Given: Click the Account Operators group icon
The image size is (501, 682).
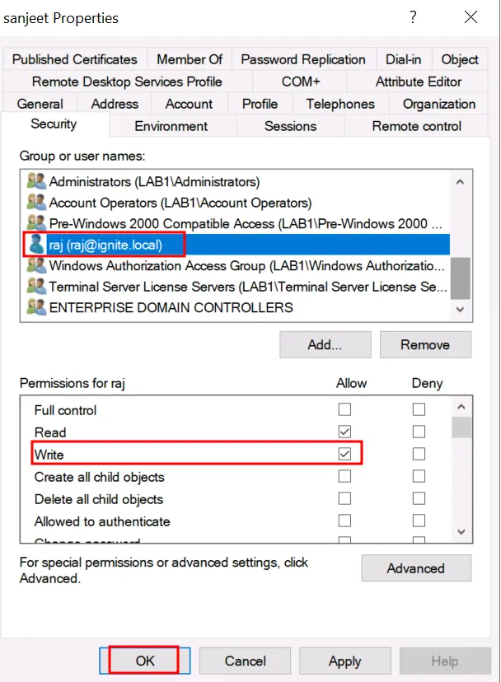Looking at the screenshot, I should [x=36, y=203].
